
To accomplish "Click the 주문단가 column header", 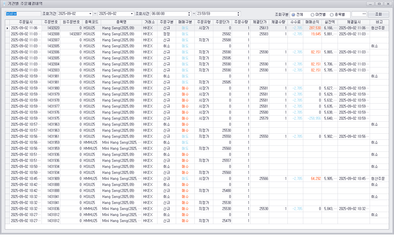I will [x=222, y=22].
